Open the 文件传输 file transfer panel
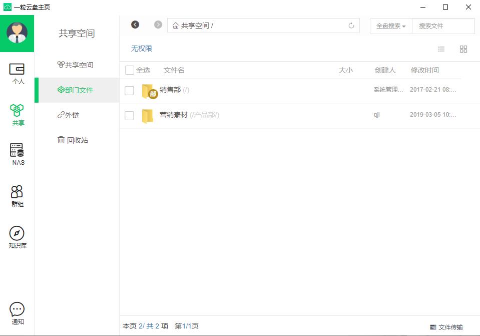This screenshot has height=336, width=480. click(447, 326)
